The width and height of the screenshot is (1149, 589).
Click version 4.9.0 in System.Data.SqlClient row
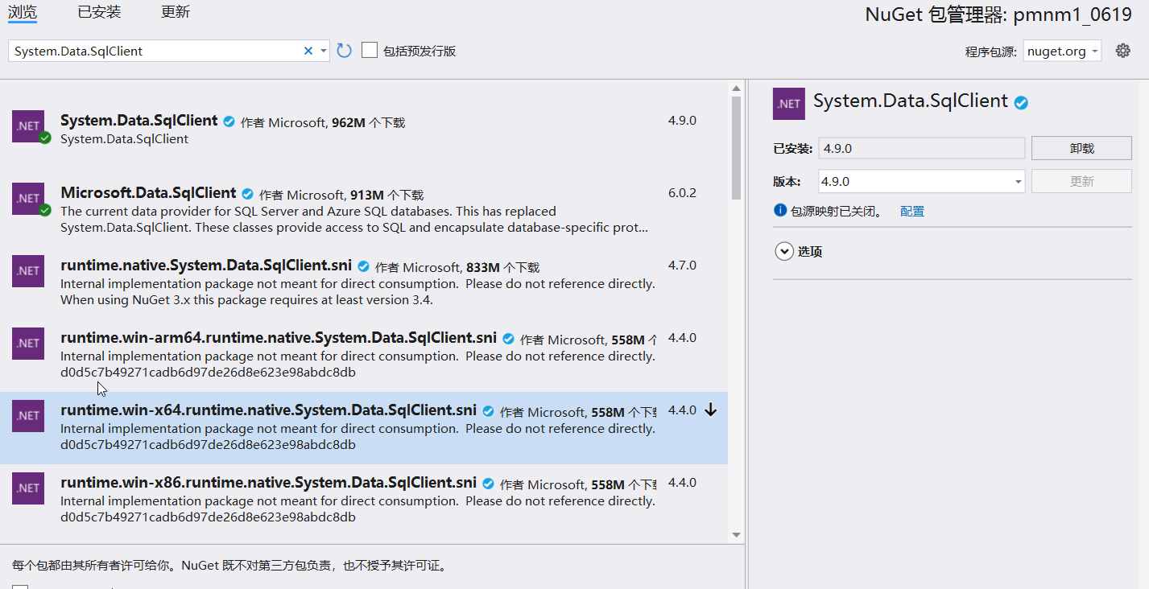[682, 121]
